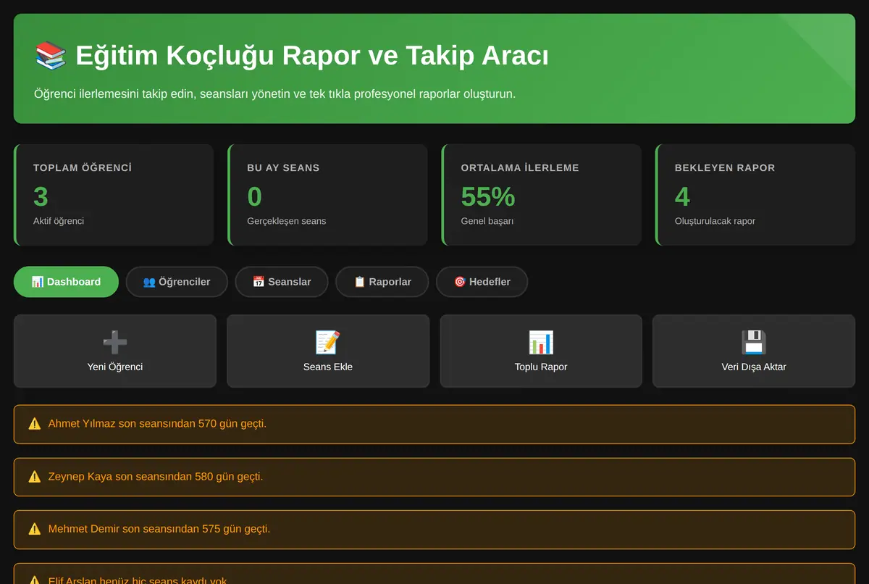The width and height of the screenshot is (869, 584).
Task: Click the 'BU AY SEANS' heading
Action: tap(283, 168)
